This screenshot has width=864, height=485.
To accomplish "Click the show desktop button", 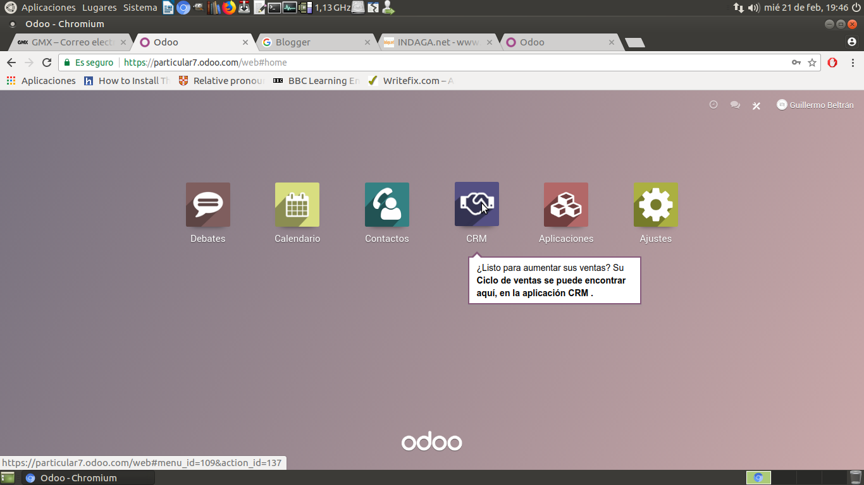I will pos(8,477).
